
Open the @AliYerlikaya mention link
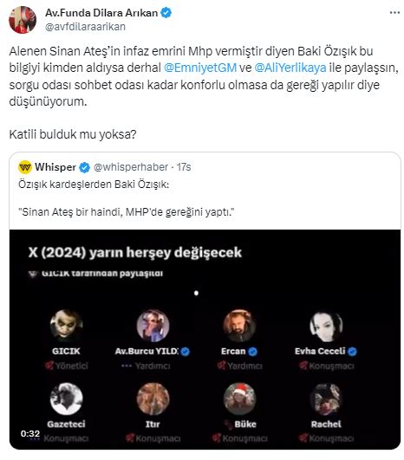point(290,68)
